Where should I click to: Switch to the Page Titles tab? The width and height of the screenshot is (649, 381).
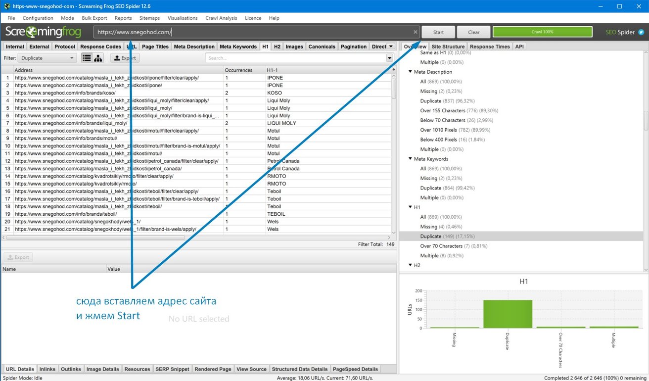(x=155, y=47)
